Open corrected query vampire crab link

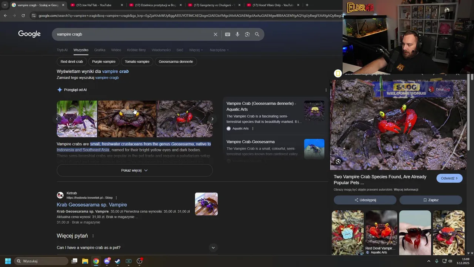[115, 71]
